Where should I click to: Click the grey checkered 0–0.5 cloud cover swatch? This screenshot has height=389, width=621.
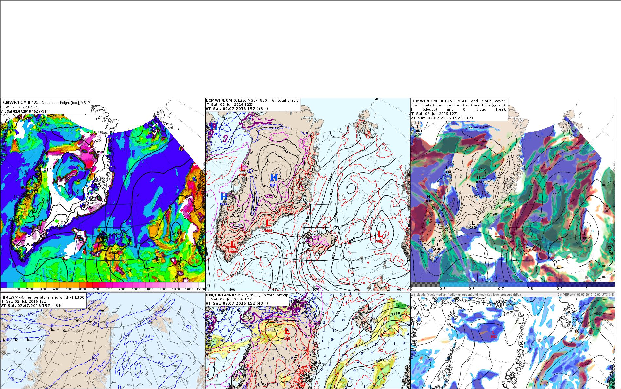pos(425,284)
